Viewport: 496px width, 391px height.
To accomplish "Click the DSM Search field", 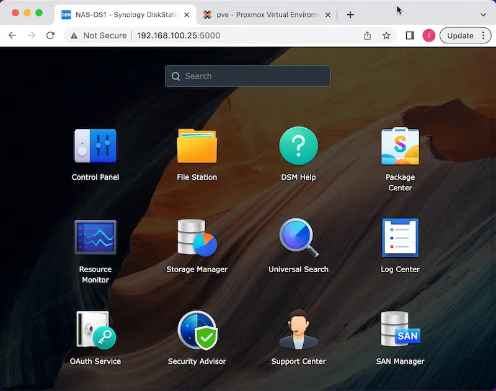I will pyautogui.click(x=247, y=76).
